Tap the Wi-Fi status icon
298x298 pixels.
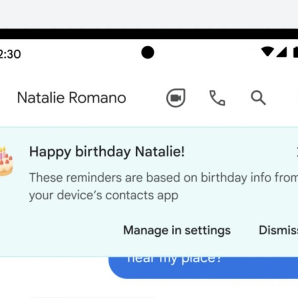(x=268, y=52)
